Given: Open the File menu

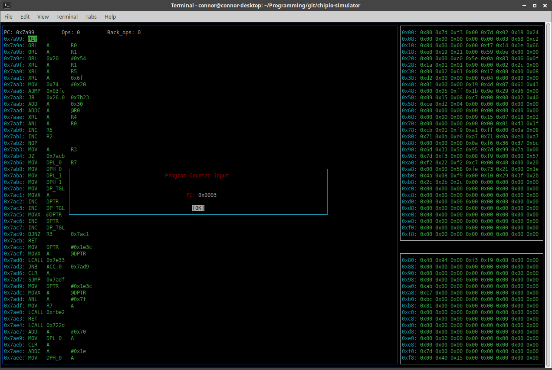Looking at the screenshot, I should click(x=8, y=16).
